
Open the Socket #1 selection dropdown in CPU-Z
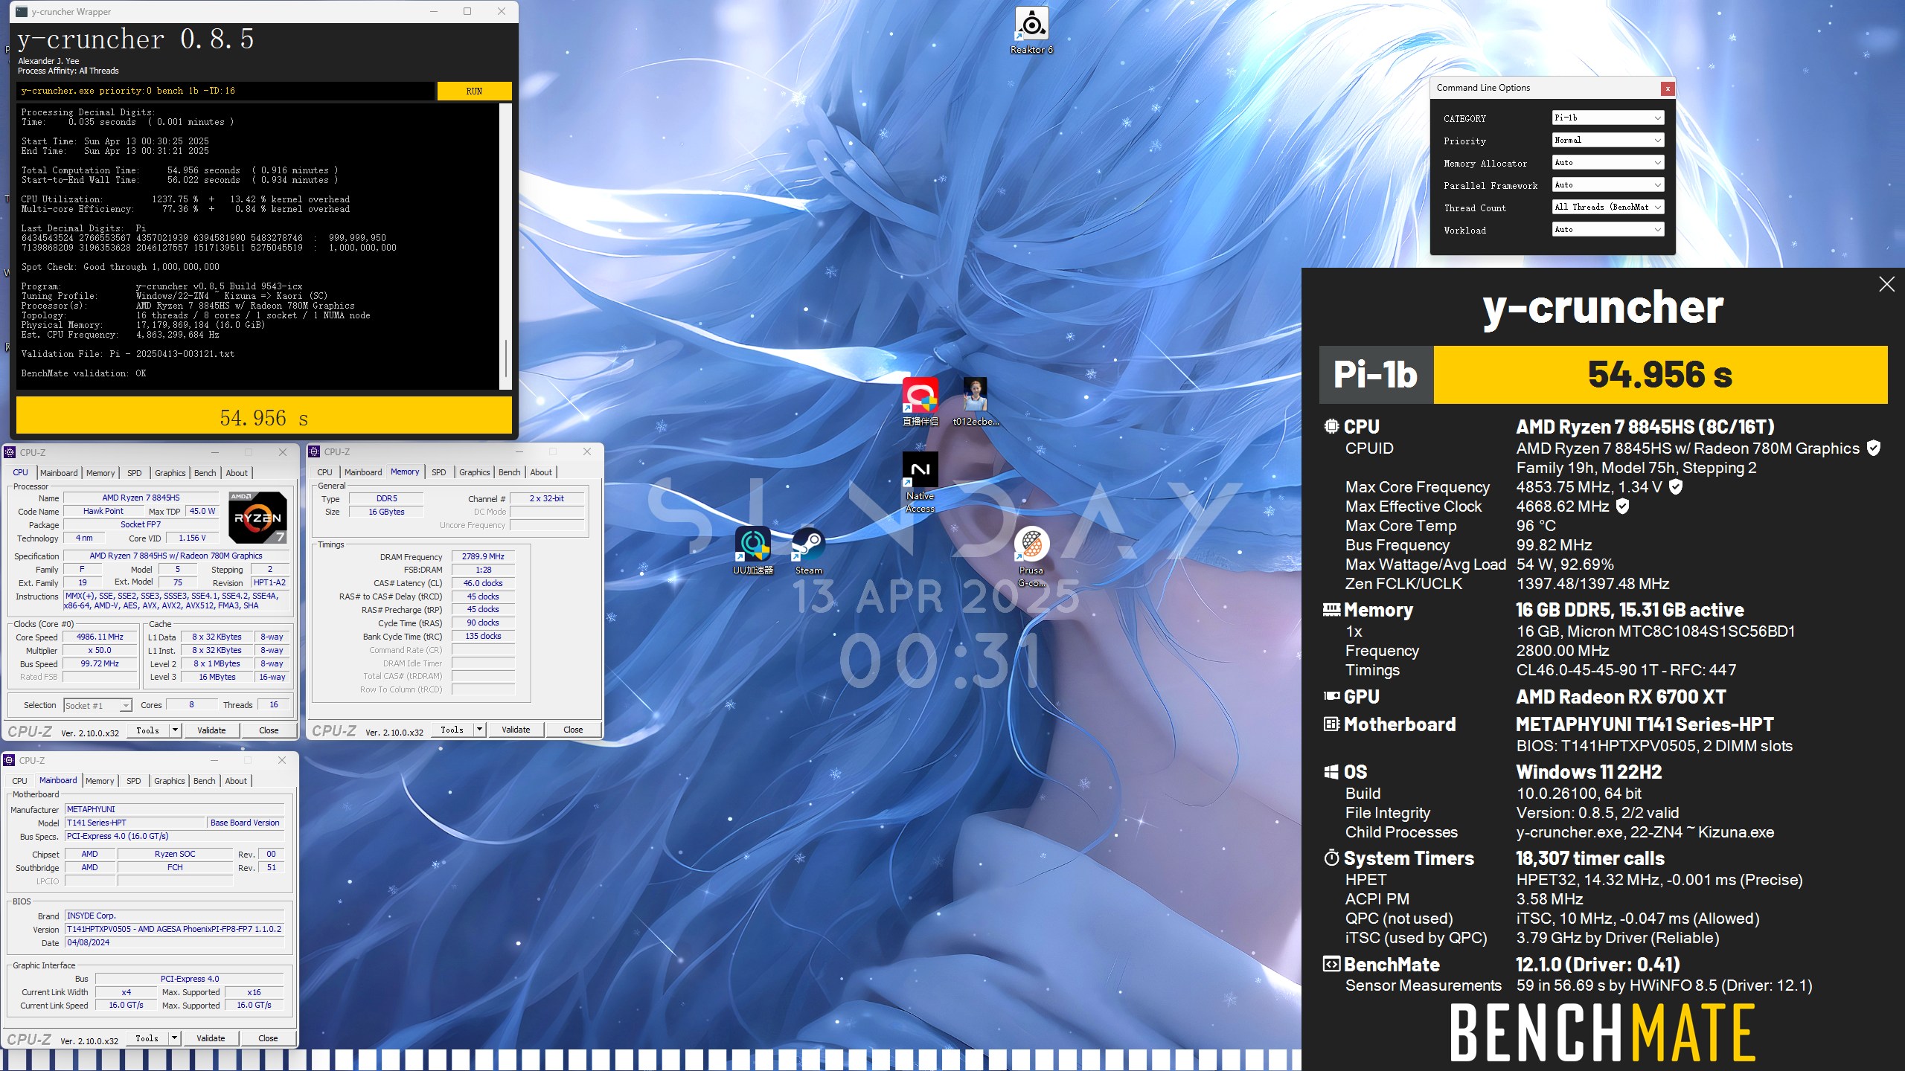tap(97, 705)
